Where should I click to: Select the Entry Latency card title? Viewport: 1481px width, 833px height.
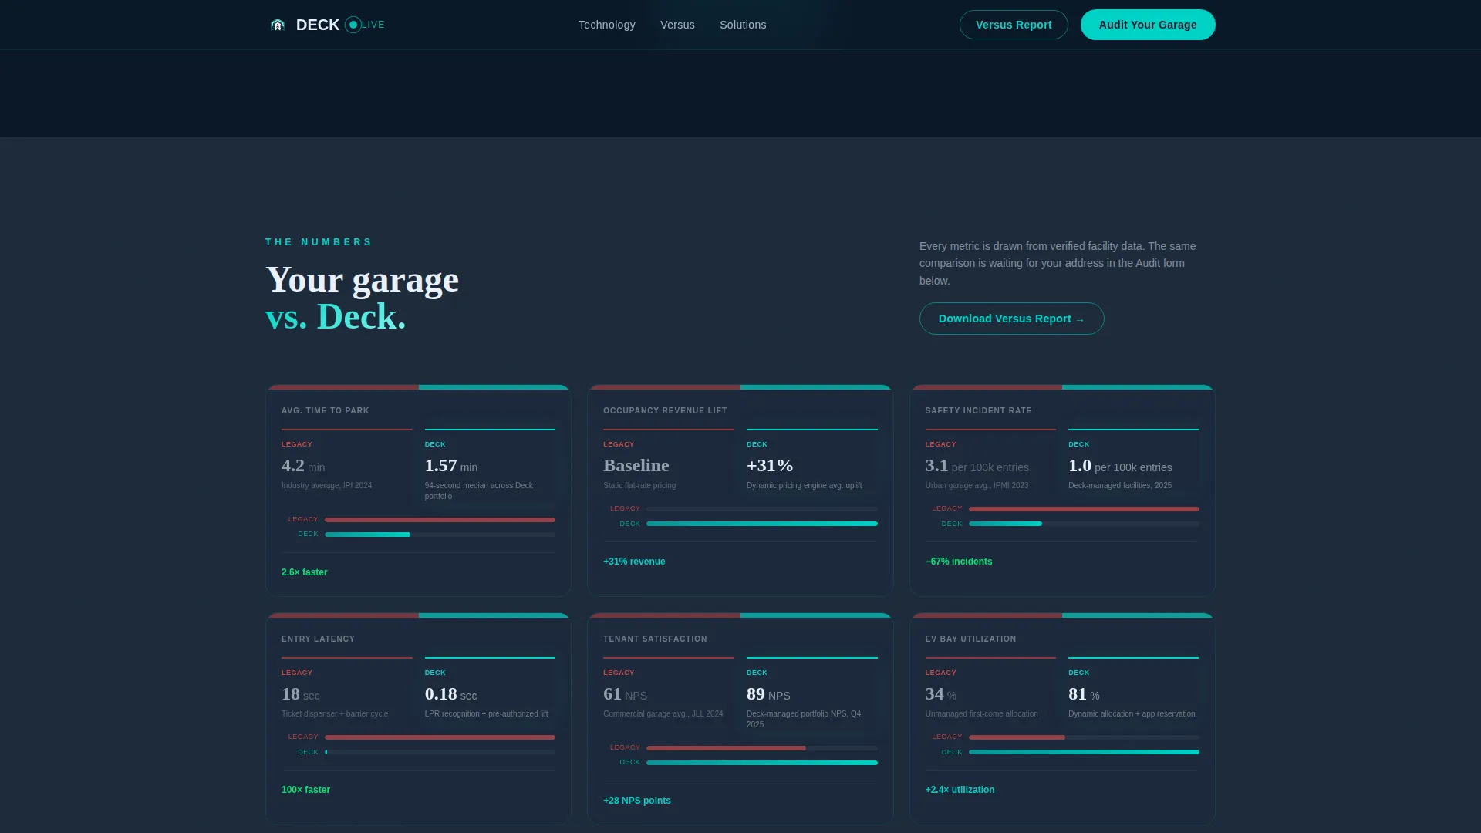[x=318, y=639]
